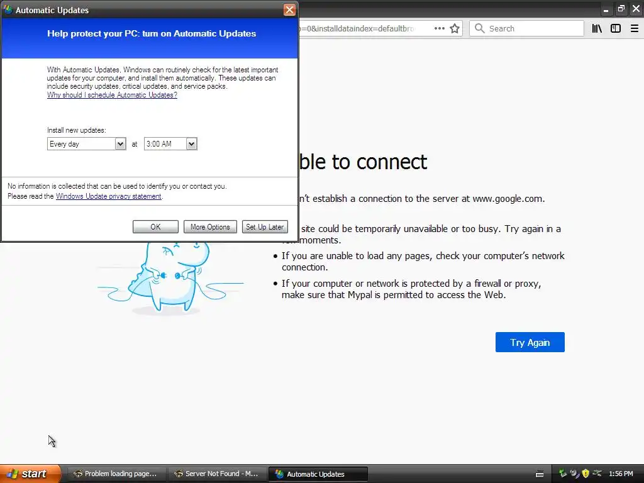
Task: Click the dinosaur illustration on error page
Action: click(x=170, y=279)
